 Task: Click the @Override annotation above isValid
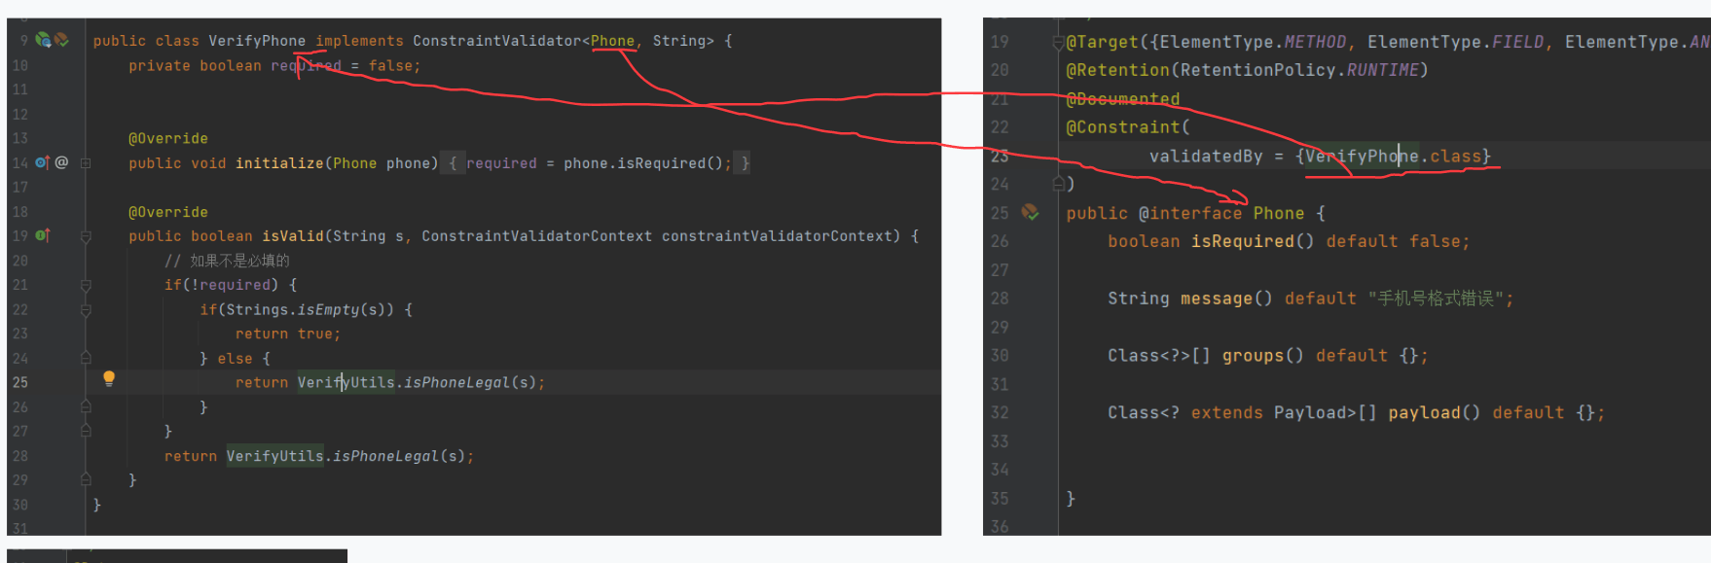(x=168, y=212)
